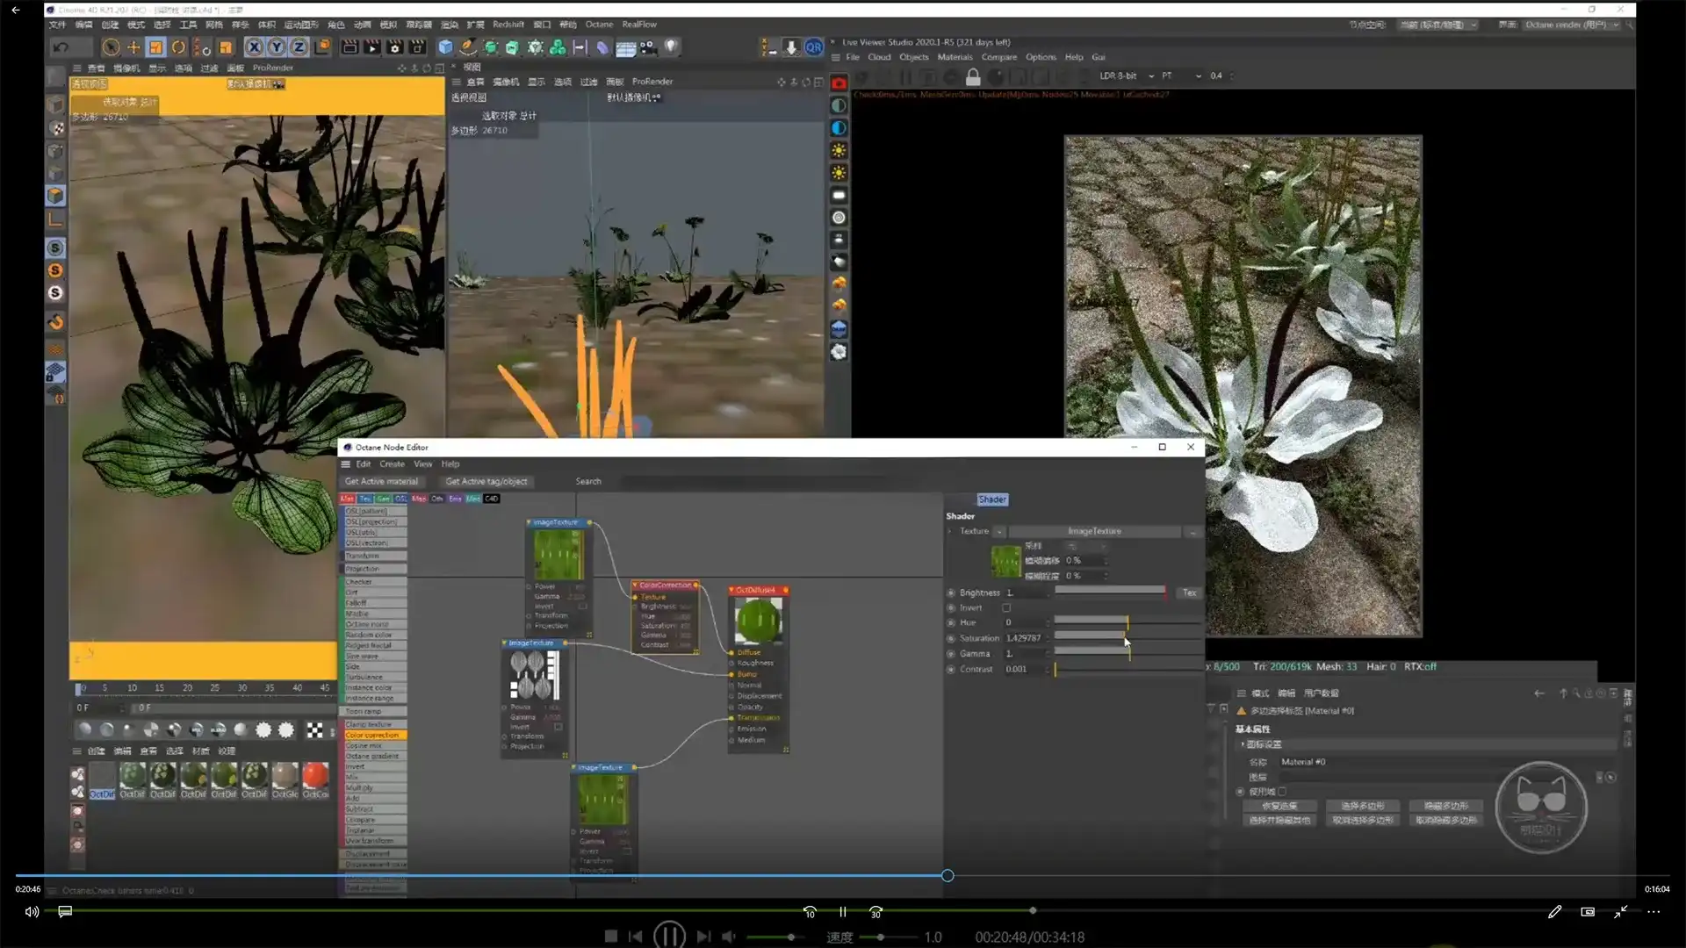Click Get Active material button
The height and width of the screenshot is (948, 1686).
point(381,481)
